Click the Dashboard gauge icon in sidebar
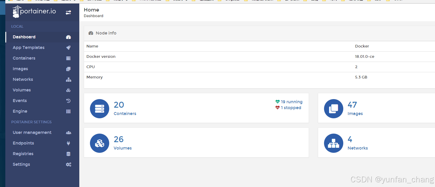 (x=68, y=37)
